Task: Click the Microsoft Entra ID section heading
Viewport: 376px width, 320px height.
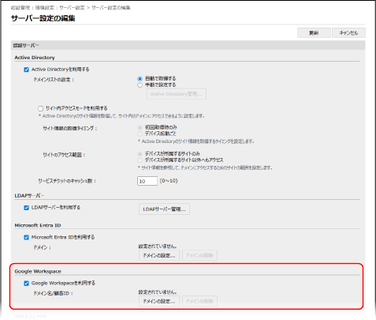Action: pyautogui.click(x=38, y=225)
